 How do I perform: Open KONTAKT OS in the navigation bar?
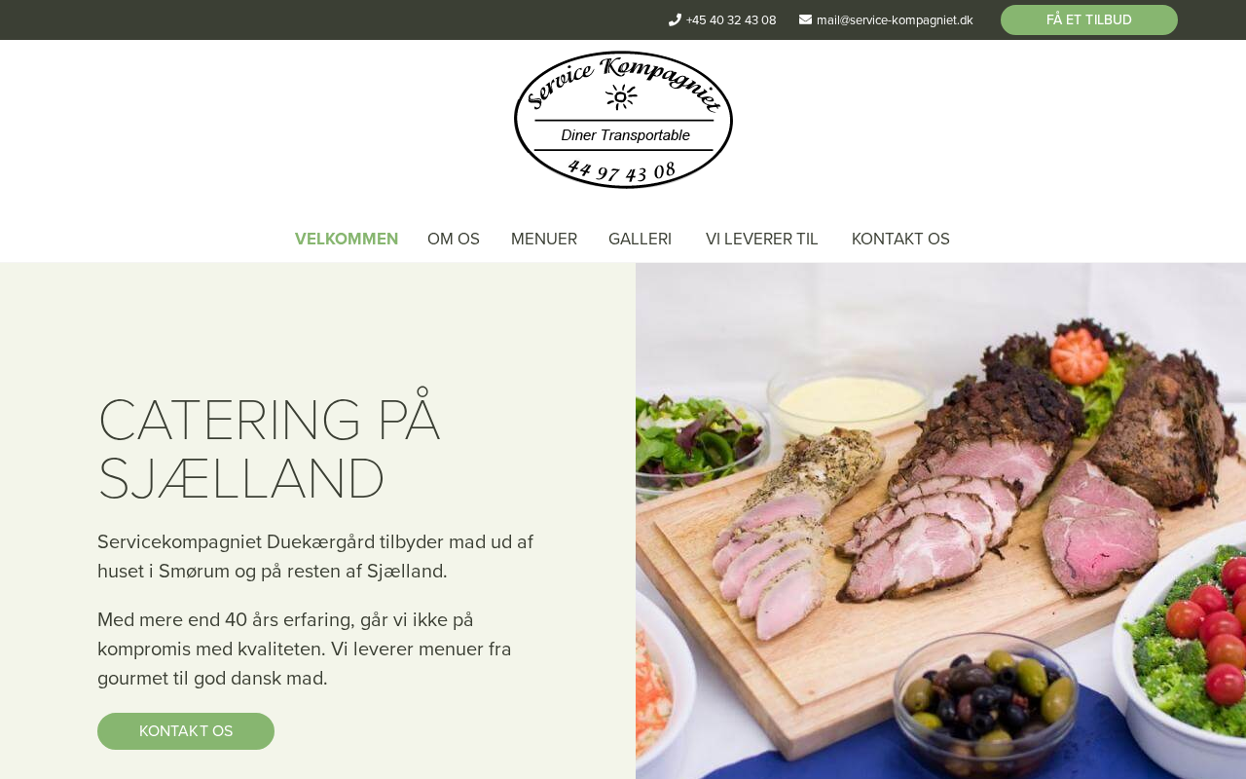(x=900, y=239)
